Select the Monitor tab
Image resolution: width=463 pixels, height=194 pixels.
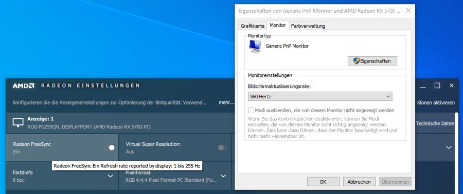pyautogui.click(x=278, y=25)
